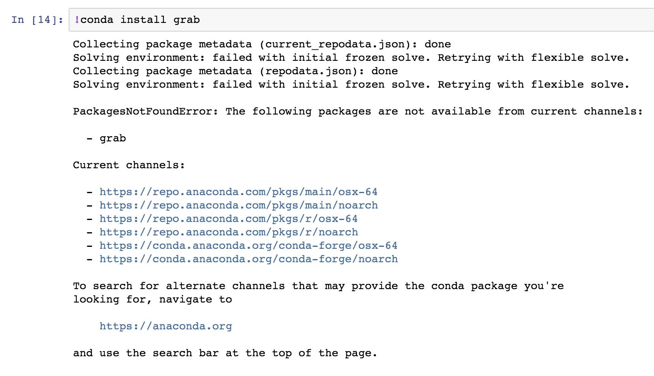Click the word 'grab' in the code cell
This screenshot has width=654, height=376.
[186, 20]
